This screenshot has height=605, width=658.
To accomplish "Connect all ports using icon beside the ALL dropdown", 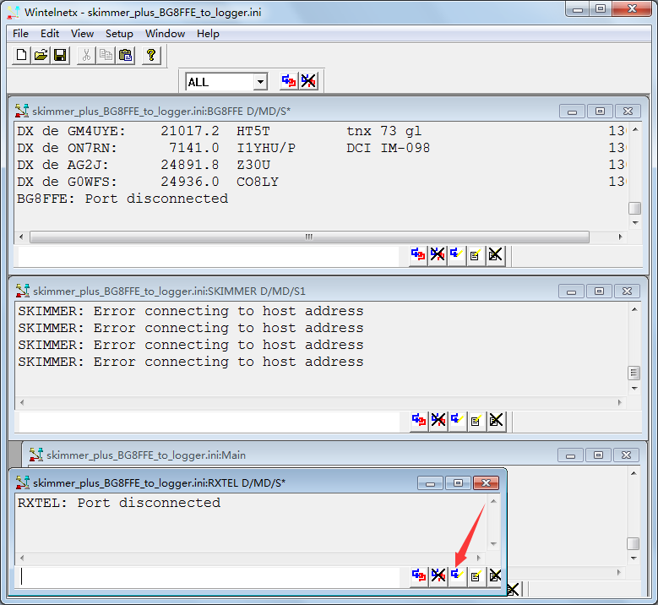I will point(289,80).
